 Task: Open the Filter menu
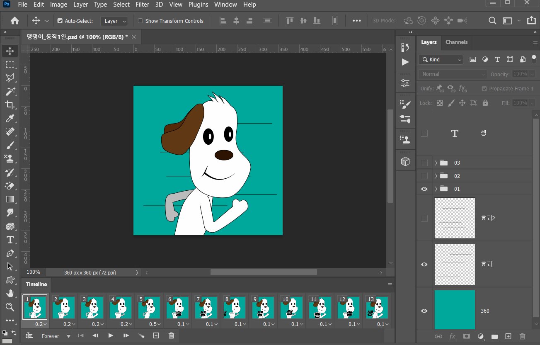[142, 5]
